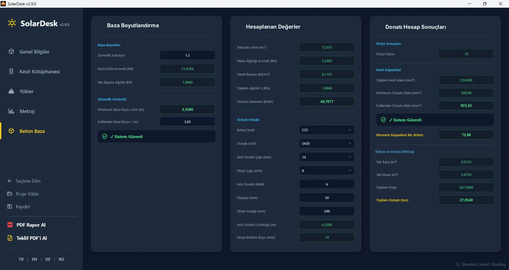Viewport: 509px width, 270px height.
Task: Switch language to RO
Action: pos(61,259)
